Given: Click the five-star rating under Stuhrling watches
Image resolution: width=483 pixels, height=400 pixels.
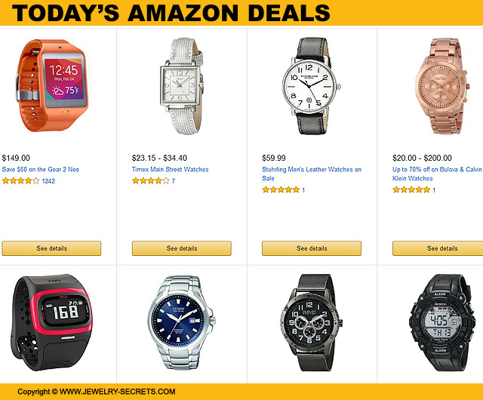Looking at the screenshot, I should coord(281,190).
